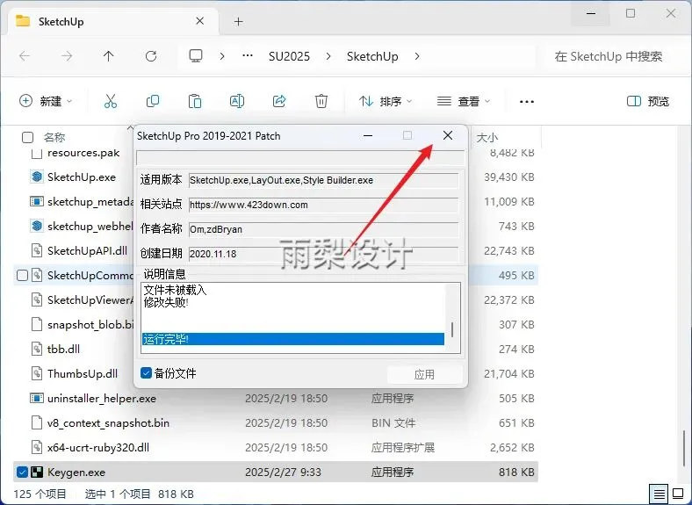
Task: Close the SketchUp Explorer tab
Action: (200, 21)
